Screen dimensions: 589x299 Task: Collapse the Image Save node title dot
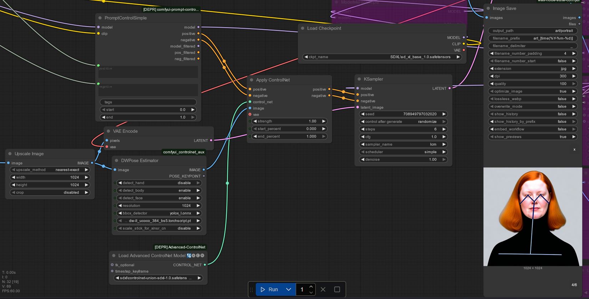pos(488,9)
